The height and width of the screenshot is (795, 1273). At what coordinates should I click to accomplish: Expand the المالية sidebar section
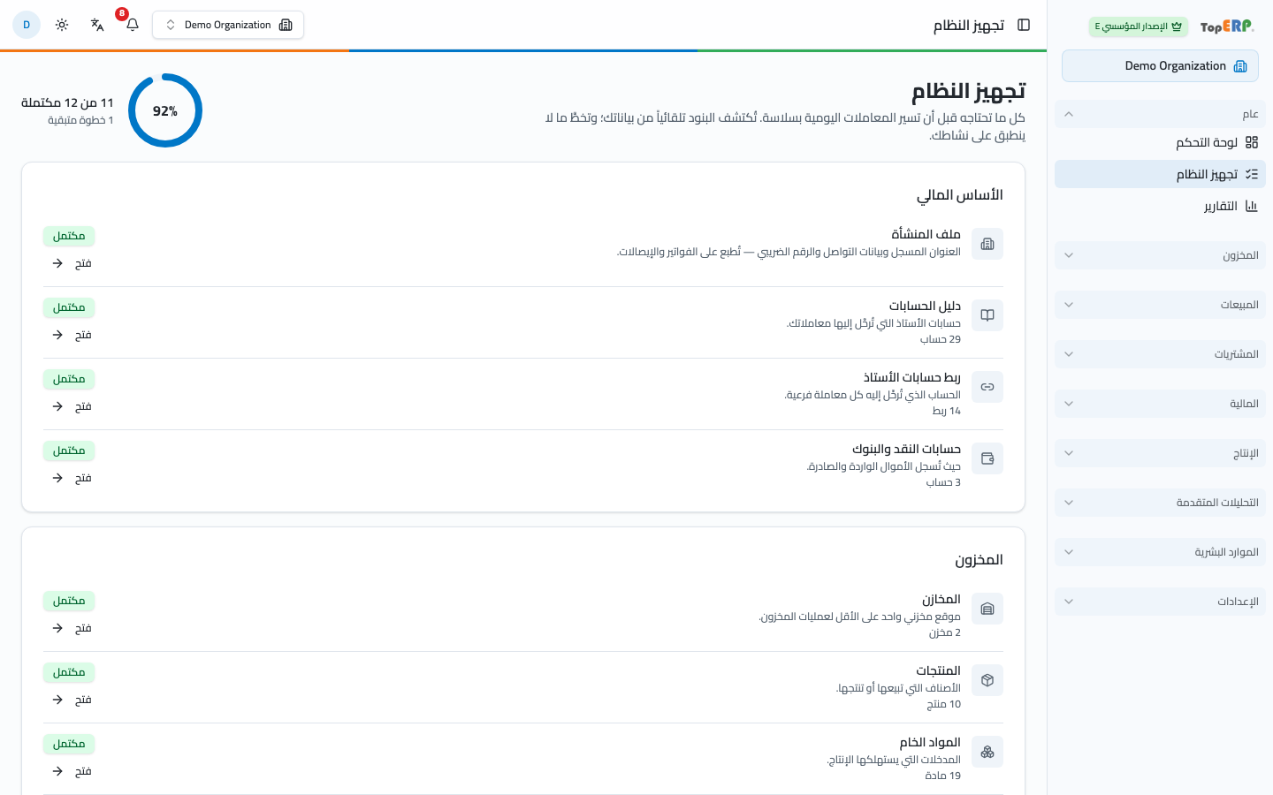(1160, 404)
